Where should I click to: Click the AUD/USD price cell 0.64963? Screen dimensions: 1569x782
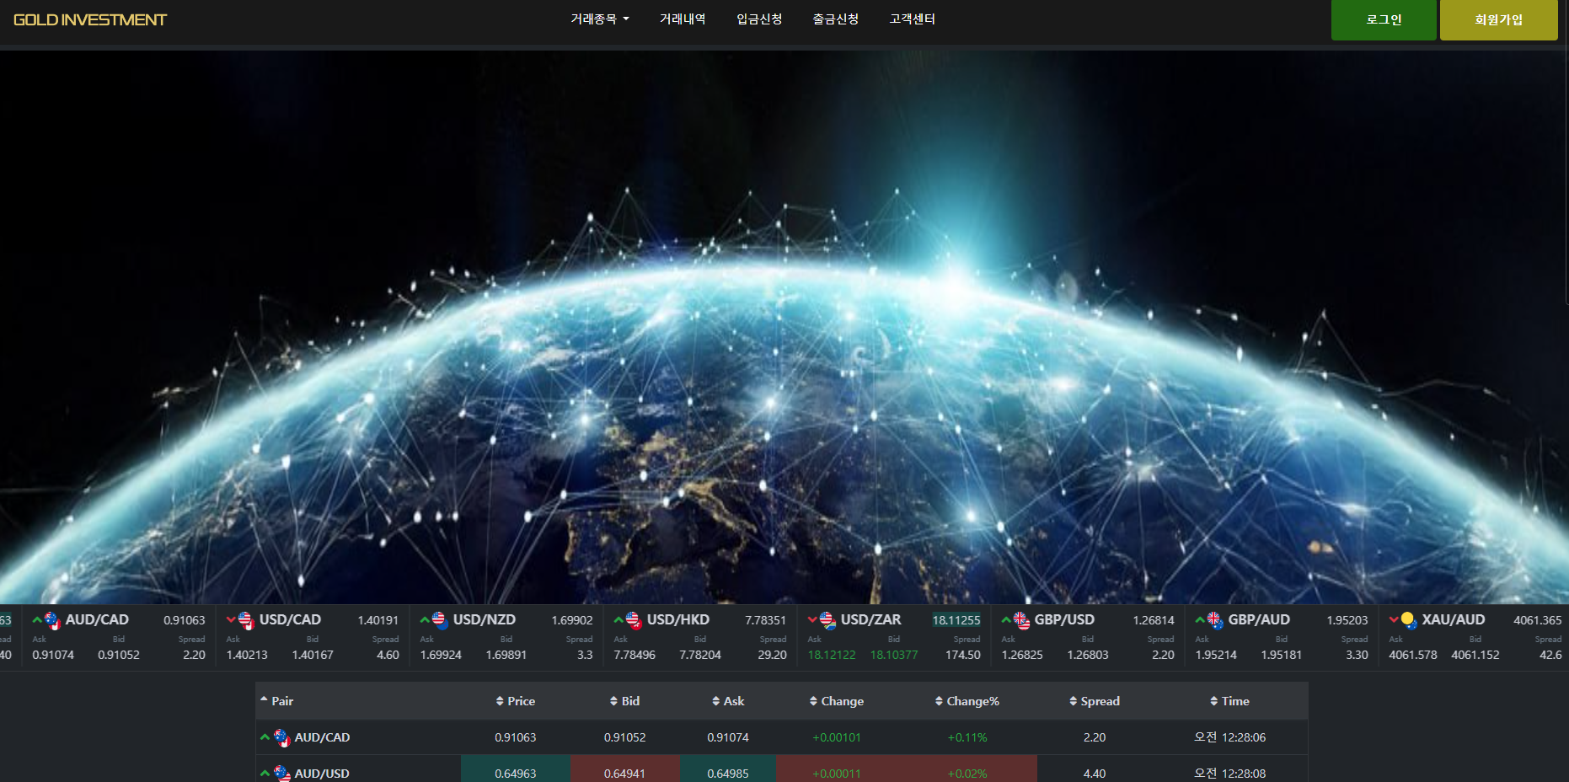[516, 769]
